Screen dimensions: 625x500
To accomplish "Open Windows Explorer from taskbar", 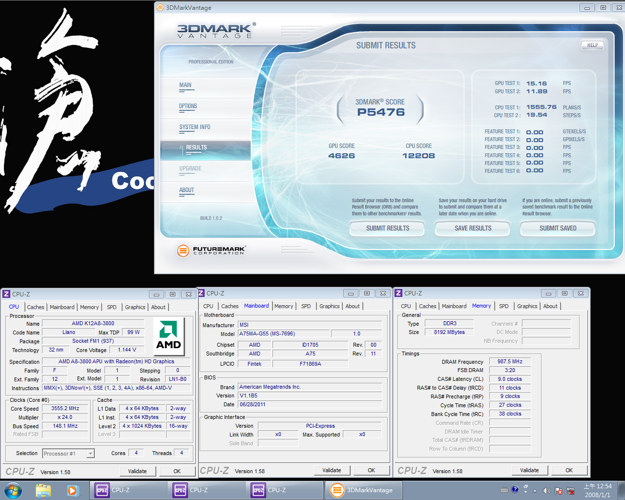I will coord(43,490).
